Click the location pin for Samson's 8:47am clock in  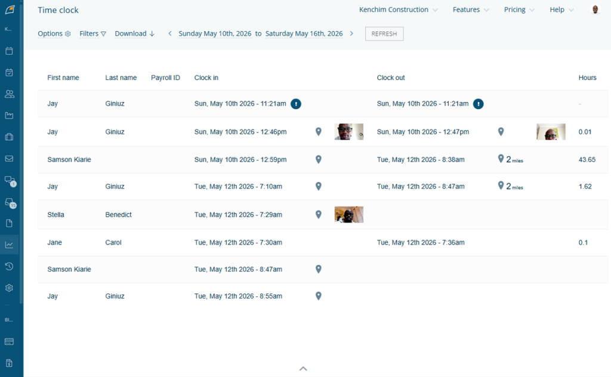tap(319, 269)
